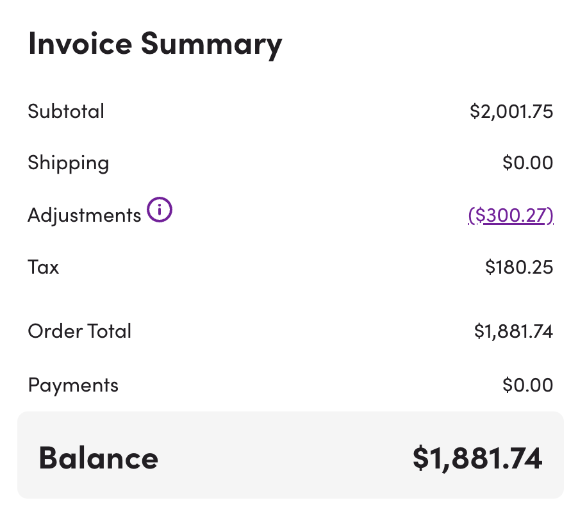Image resolution: width=587 pixels, height=514 pixels.
Task: Select the Subtotal label
Action: click(x=66, y=111)
